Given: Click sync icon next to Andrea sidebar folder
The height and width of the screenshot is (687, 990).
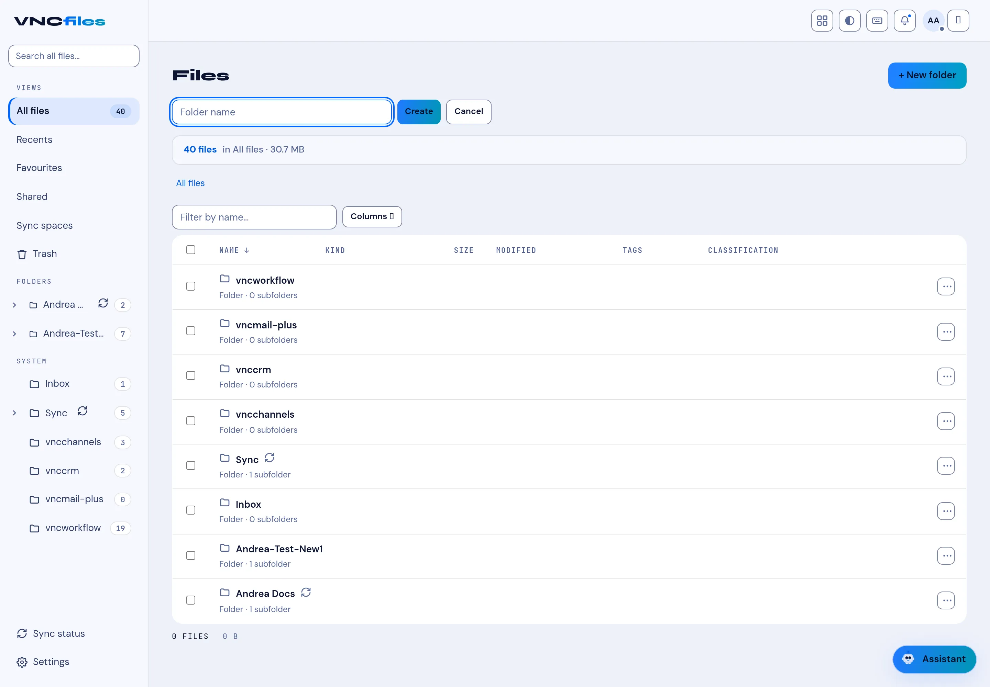Looking at the screenshot, I should click(x=103, y=303).
